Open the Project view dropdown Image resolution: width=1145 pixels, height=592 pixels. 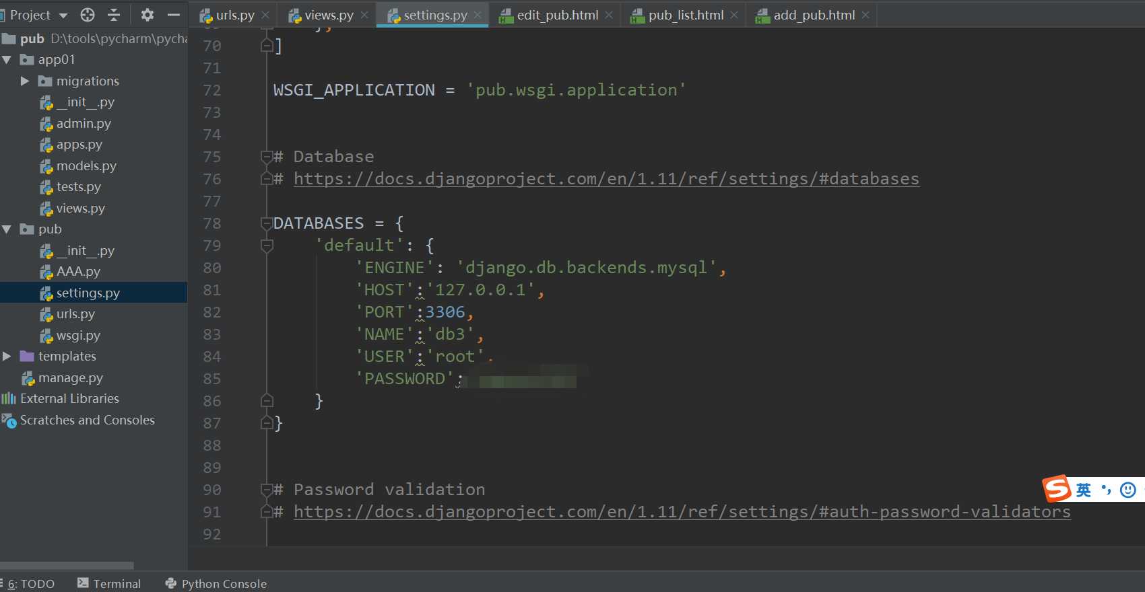[x=63, y=15]
